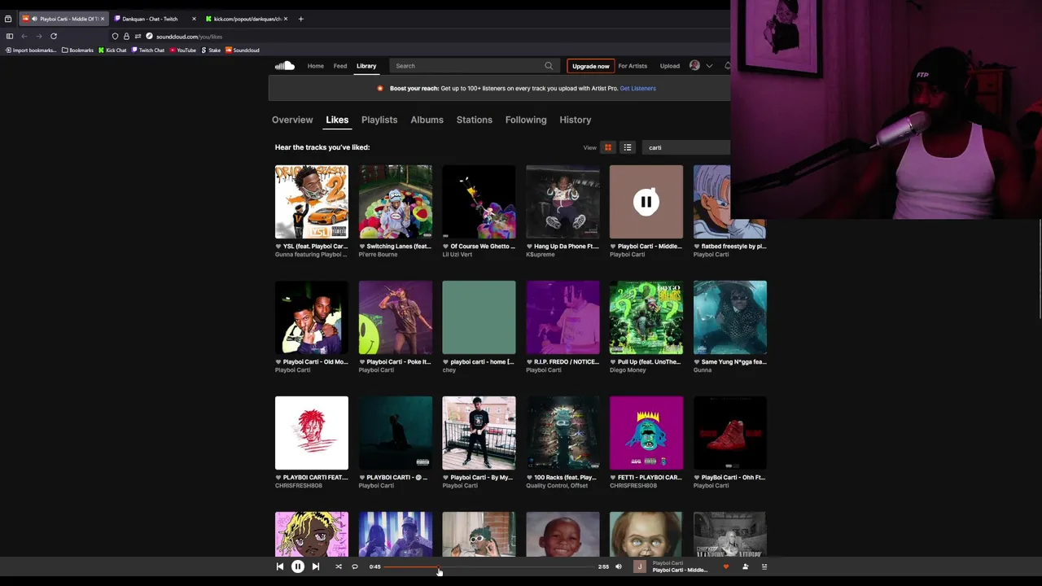This screenshot has width=1042, height=586.
Task: Skip to the next track
Action: pos(316,566)
